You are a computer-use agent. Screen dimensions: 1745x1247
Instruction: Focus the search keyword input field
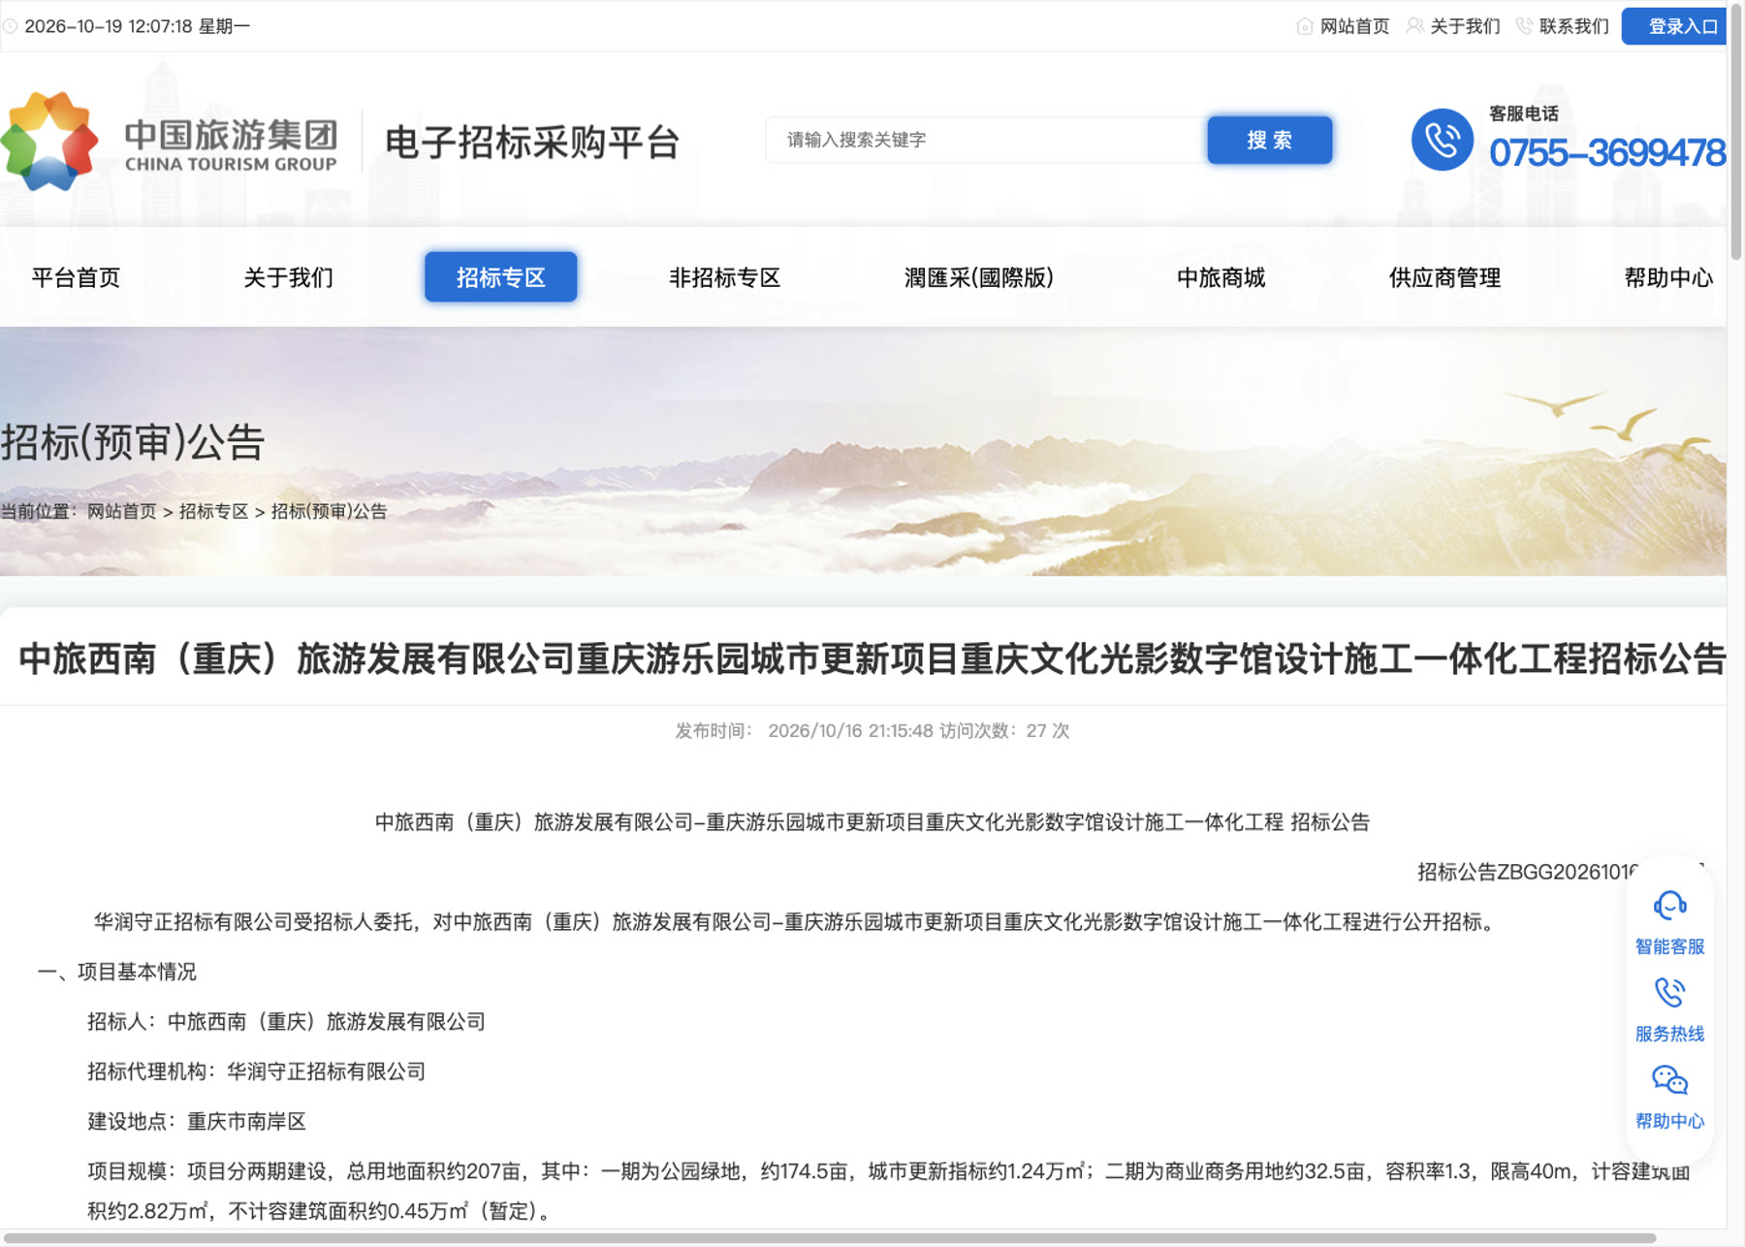point(987,140)
